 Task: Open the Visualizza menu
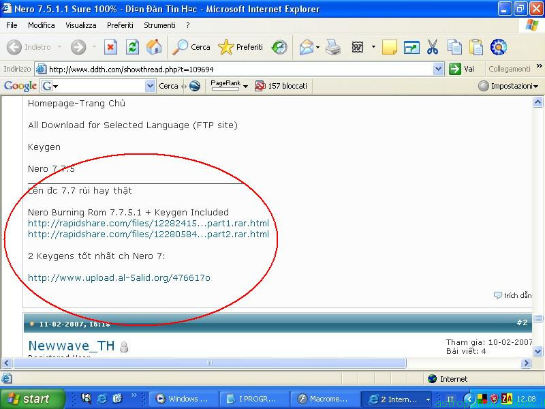[x=81, y=25]
